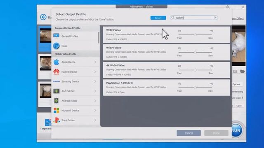Select Microsoft Device category
Viewport: 264px width, 148px height.
pos(75,111)
